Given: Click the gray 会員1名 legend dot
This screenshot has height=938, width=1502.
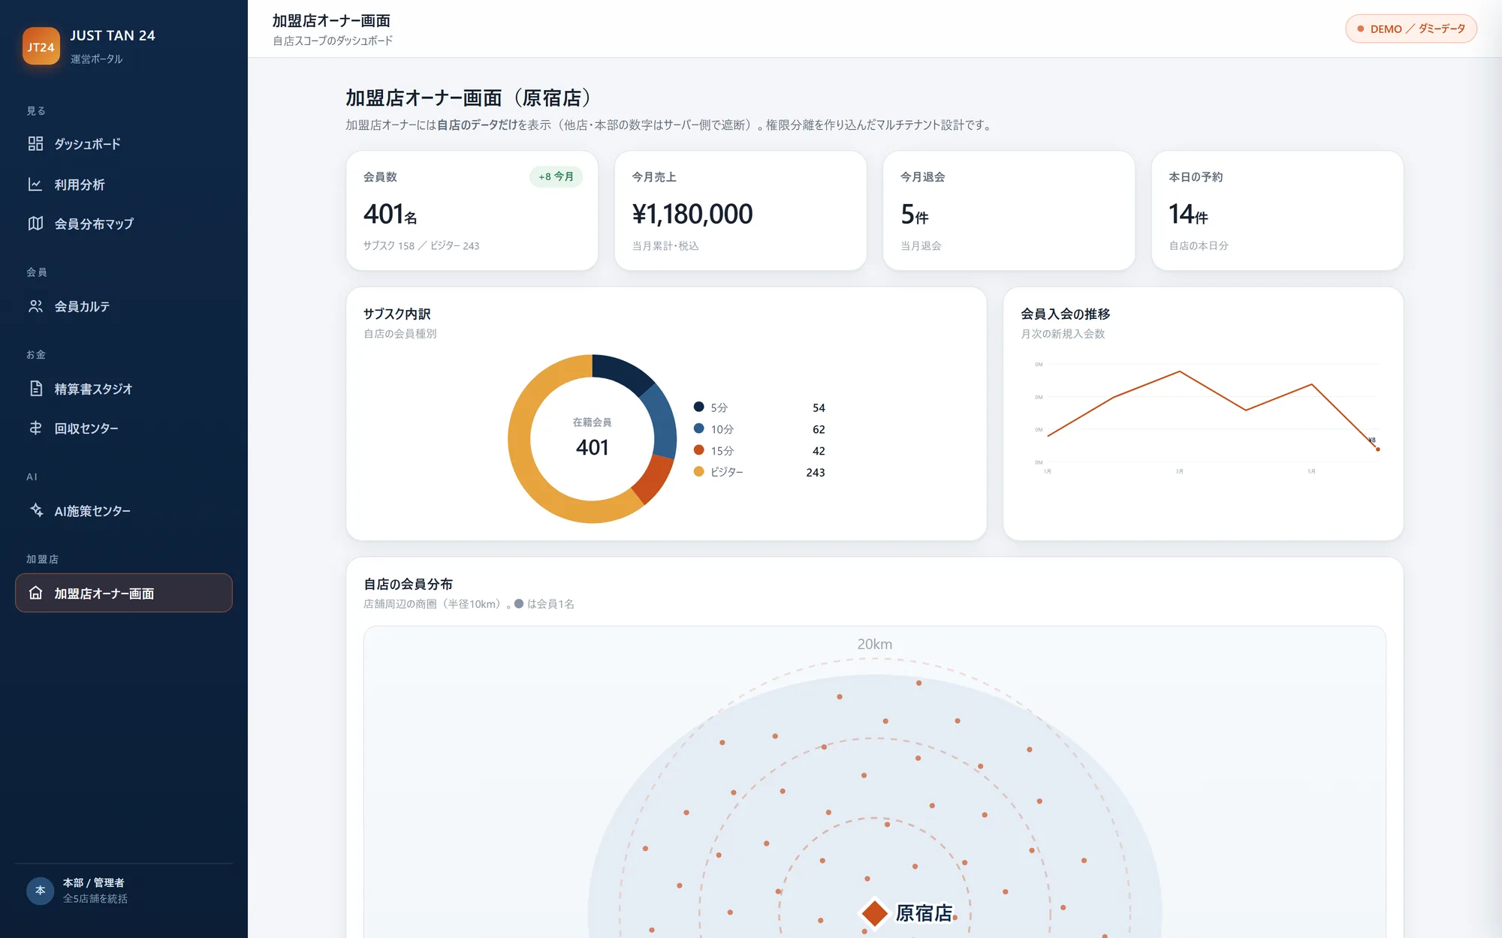Looking at the screenshot, I should point(519,603).
